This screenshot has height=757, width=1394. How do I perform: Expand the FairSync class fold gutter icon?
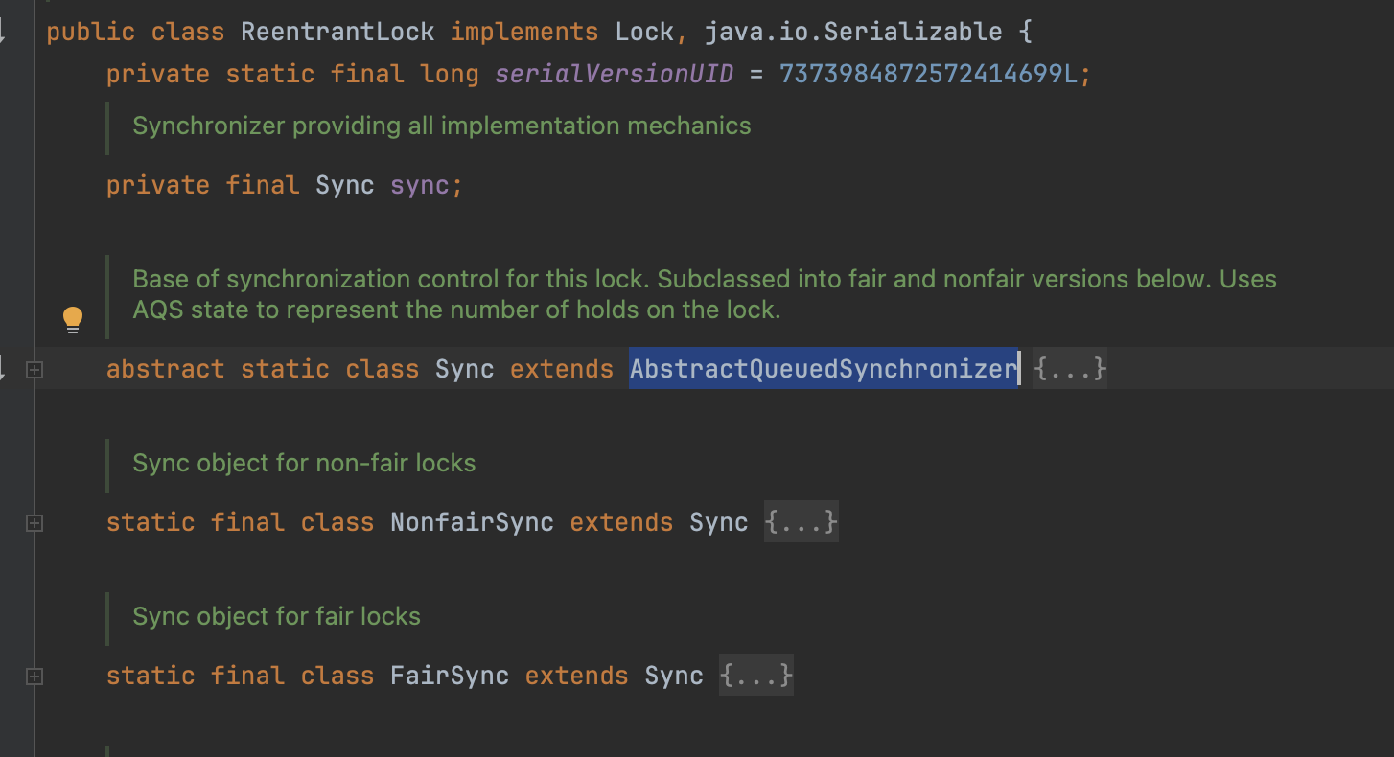[35, 677]
